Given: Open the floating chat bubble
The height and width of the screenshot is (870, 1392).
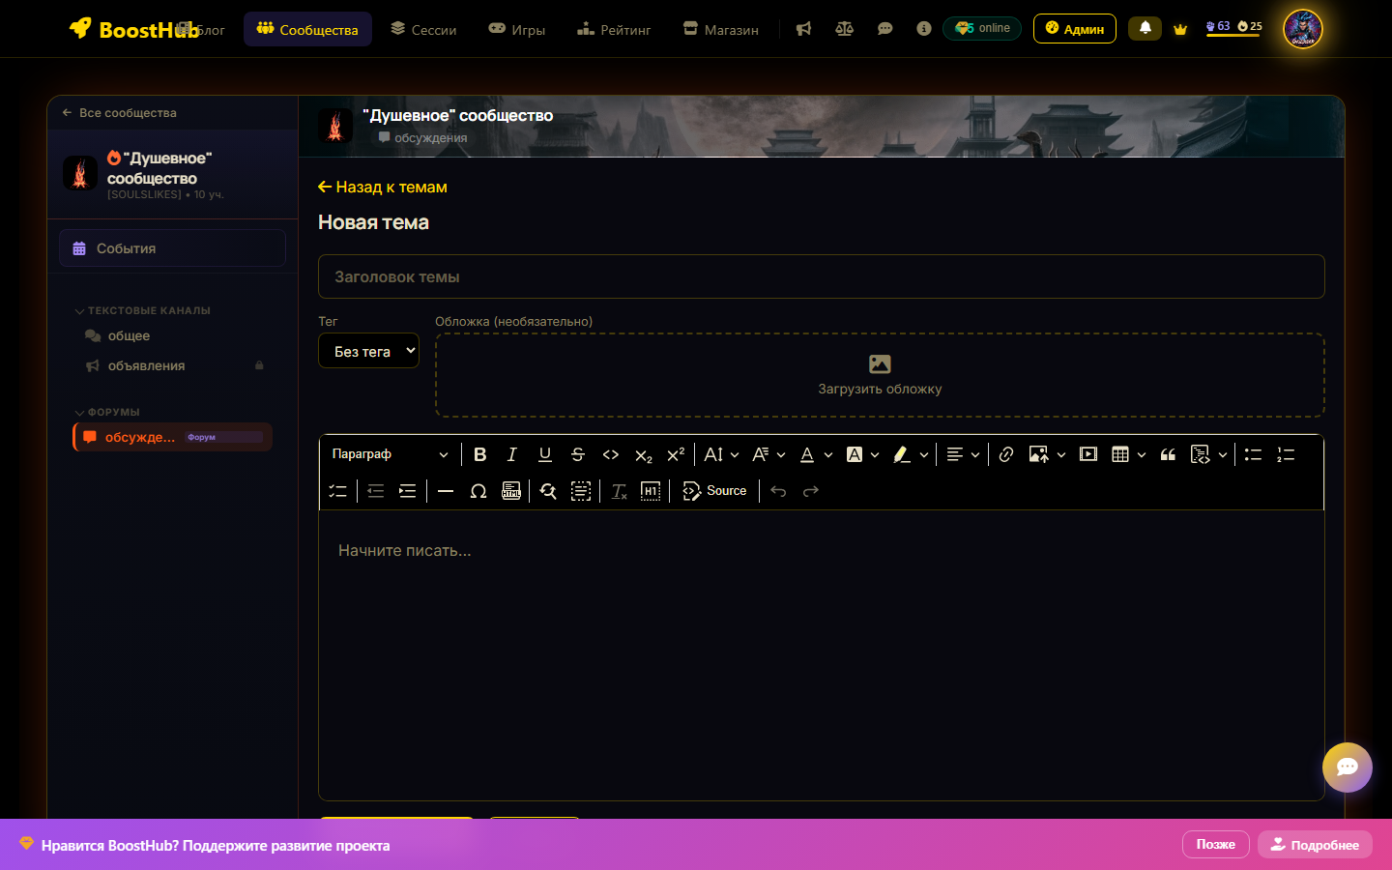Looking at the screenshot, I should click(x=1347, y=767).
